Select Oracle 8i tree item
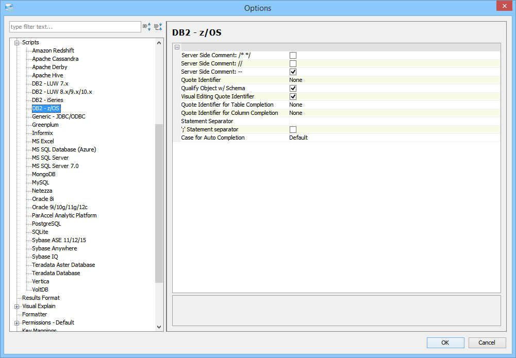This screenshot has width=516, height=358. 43,198
